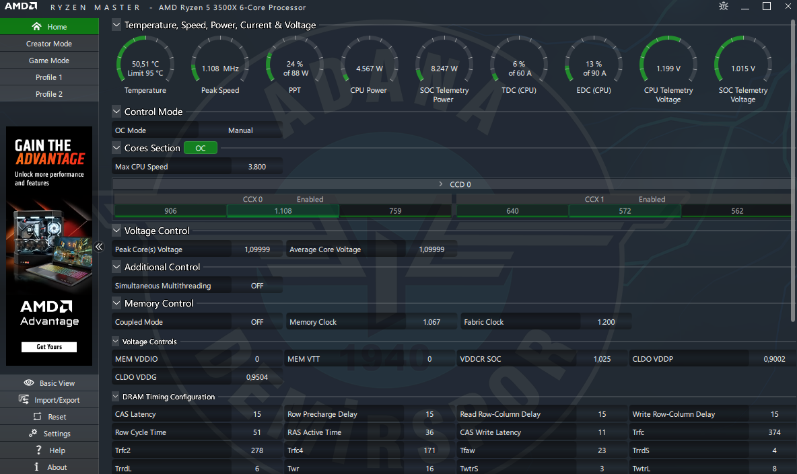This screenshot has height=474, width=797.
Task: Click the Home house icon
Action: coord(36,26)
